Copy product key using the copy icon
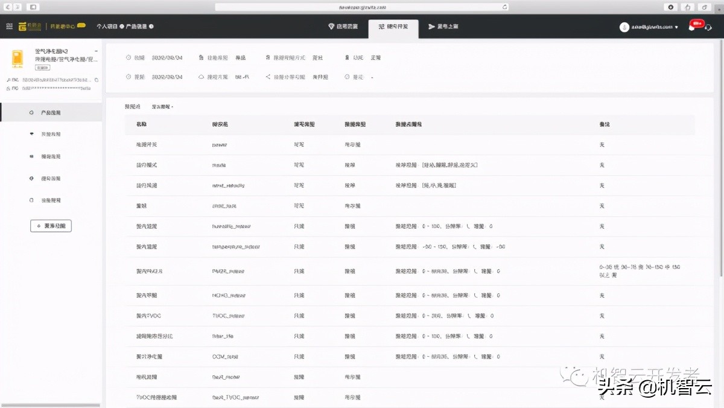Viewport: 724px width, 408px height. (97, 80)
